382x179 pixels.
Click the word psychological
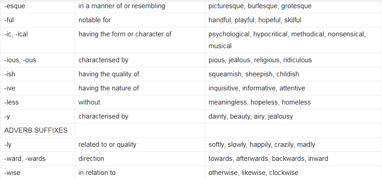[x=229, y=34]
